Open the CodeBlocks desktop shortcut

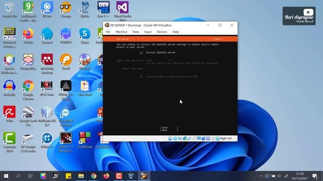pyautogui.click(x=85, y=141)
